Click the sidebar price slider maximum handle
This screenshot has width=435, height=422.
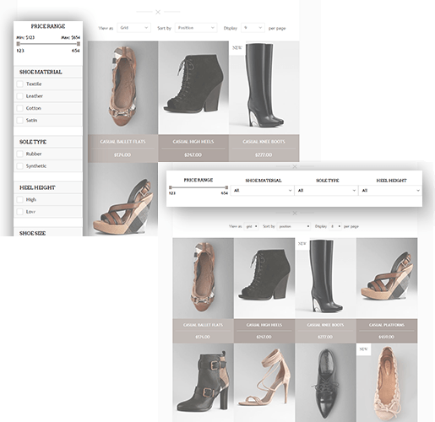pos(79,44)
